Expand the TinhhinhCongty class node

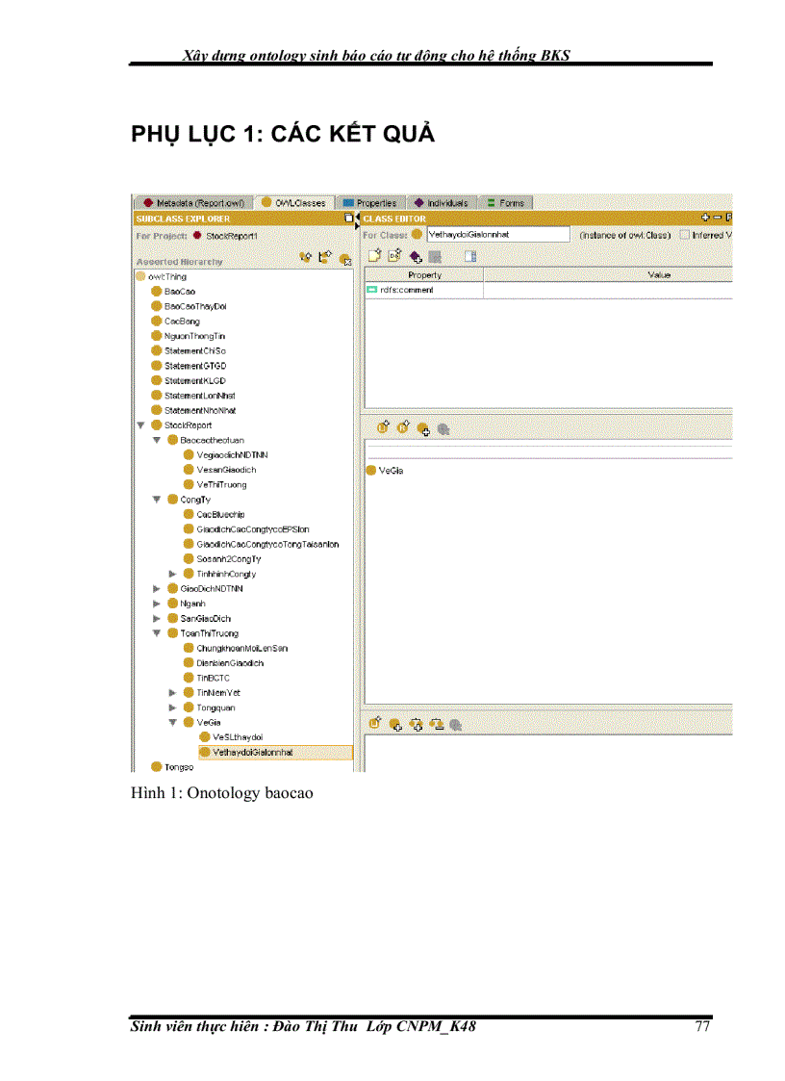pyautogui.click(x=172, y=574)
